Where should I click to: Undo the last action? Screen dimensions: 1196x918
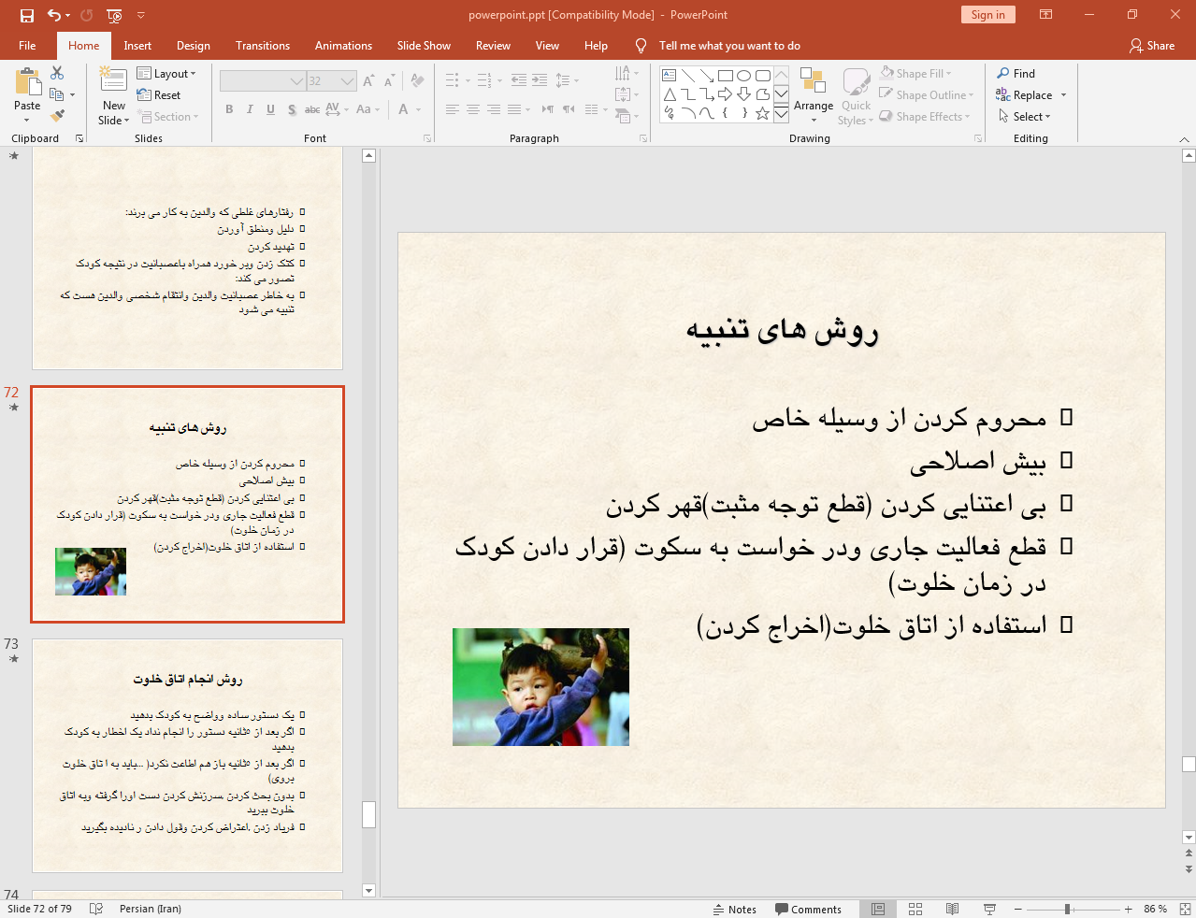tap(54, 15)
